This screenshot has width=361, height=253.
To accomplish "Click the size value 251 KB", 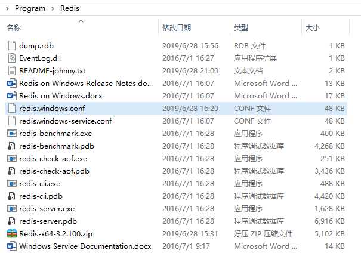I will click(332, 158).
